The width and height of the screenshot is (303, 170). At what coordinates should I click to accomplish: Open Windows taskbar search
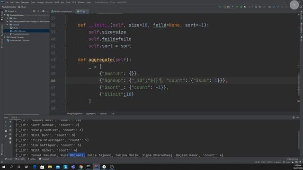pyautogui.click(x=11, y=167)
